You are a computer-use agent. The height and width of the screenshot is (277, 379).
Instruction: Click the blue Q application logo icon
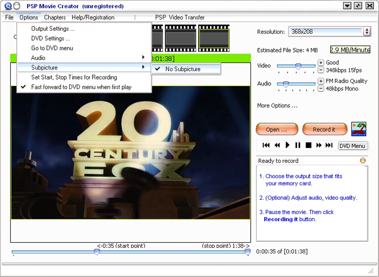pos(8,6)
